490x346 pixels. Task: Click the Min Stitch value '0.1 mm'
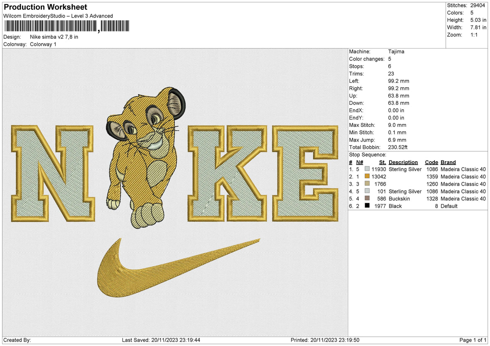tap(397, 133)
